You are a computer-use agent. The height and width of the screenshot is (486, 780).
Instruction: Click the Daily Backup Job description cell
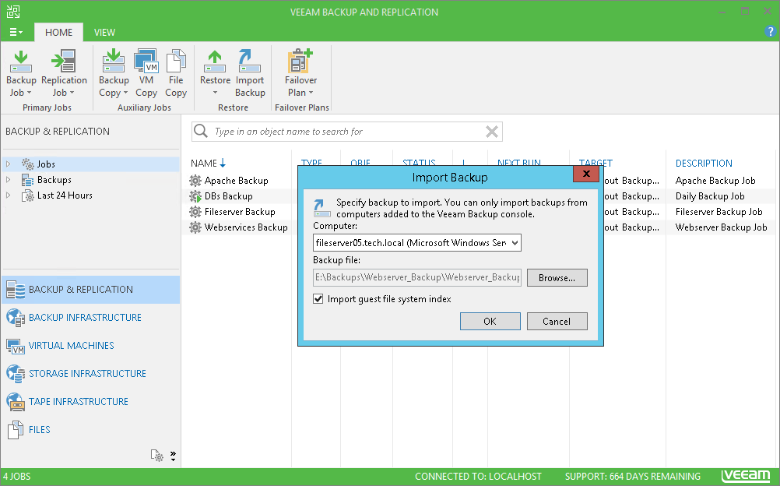710,196
